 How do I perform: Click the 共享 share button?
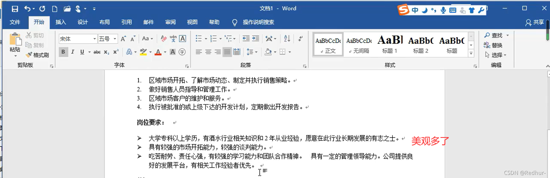coord(535,22)
